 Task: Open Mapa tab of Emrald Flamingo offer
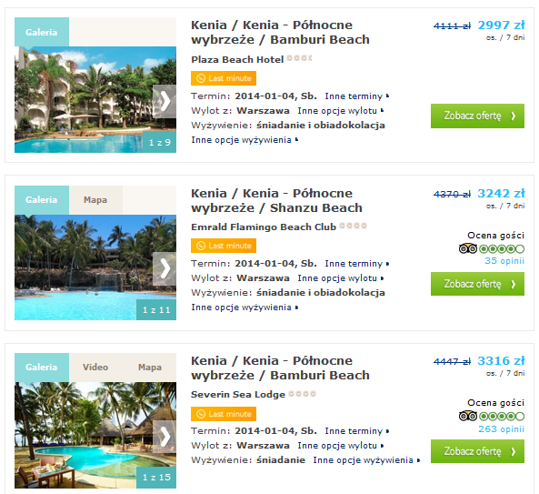coord(95,200)
